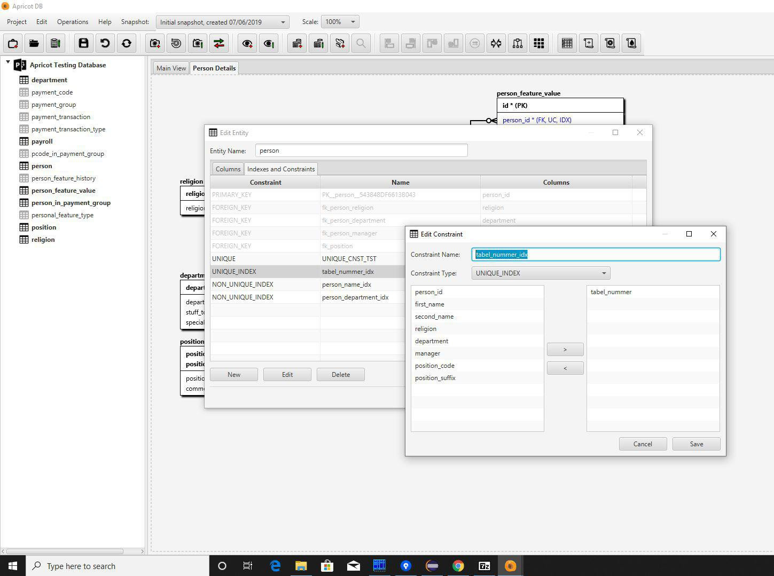Open an existing project via folder icon
The width and height of the screenshot is (774, 576).
pyautogui.click(x=34, y=43)
